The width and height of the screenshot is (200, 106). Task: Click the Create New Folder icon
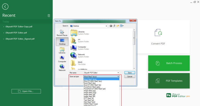tap(118, 26)
